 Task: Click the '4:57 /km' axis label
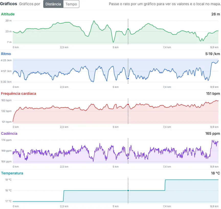coord(6,71)
